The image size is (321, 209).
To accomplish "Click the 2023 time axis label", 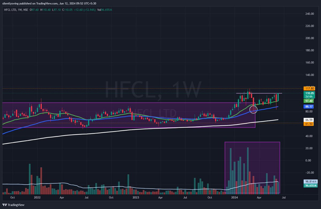I will coord(136,198).
